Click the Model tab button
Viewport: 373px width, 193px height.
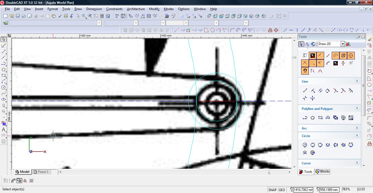(x=22, y=172)
